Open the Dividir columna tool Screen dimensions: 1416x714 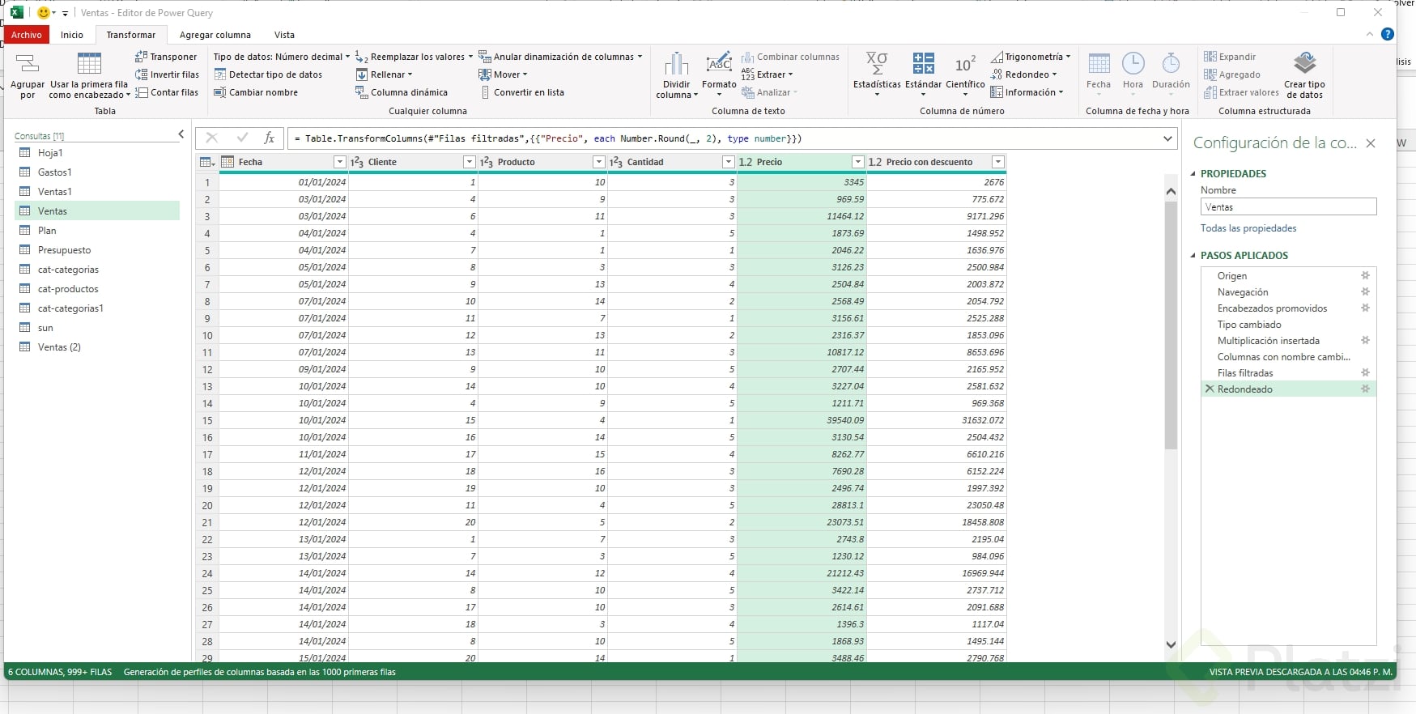[677, 75]
